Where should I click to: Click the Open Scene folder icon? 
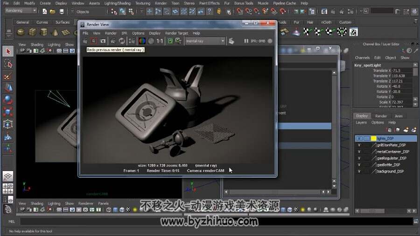point(53,12)
